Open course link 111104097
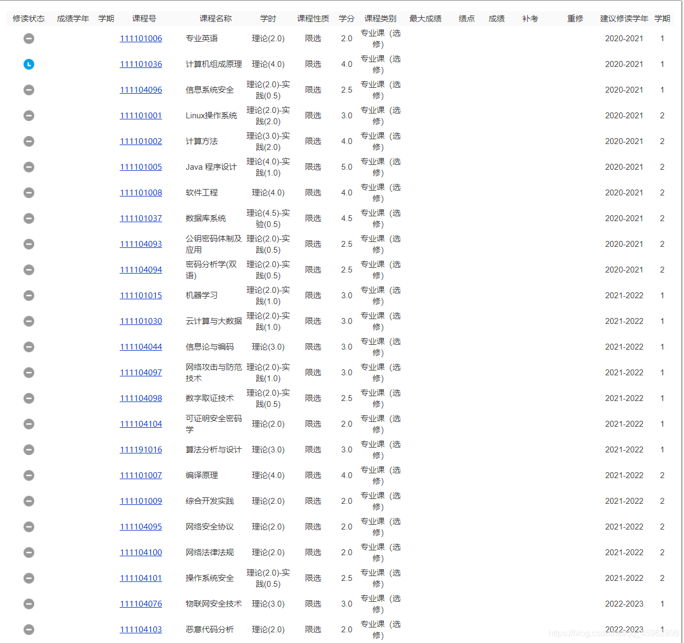Image resolution: width=684 pixels, height=643 pixels. (x=141, y=373)
